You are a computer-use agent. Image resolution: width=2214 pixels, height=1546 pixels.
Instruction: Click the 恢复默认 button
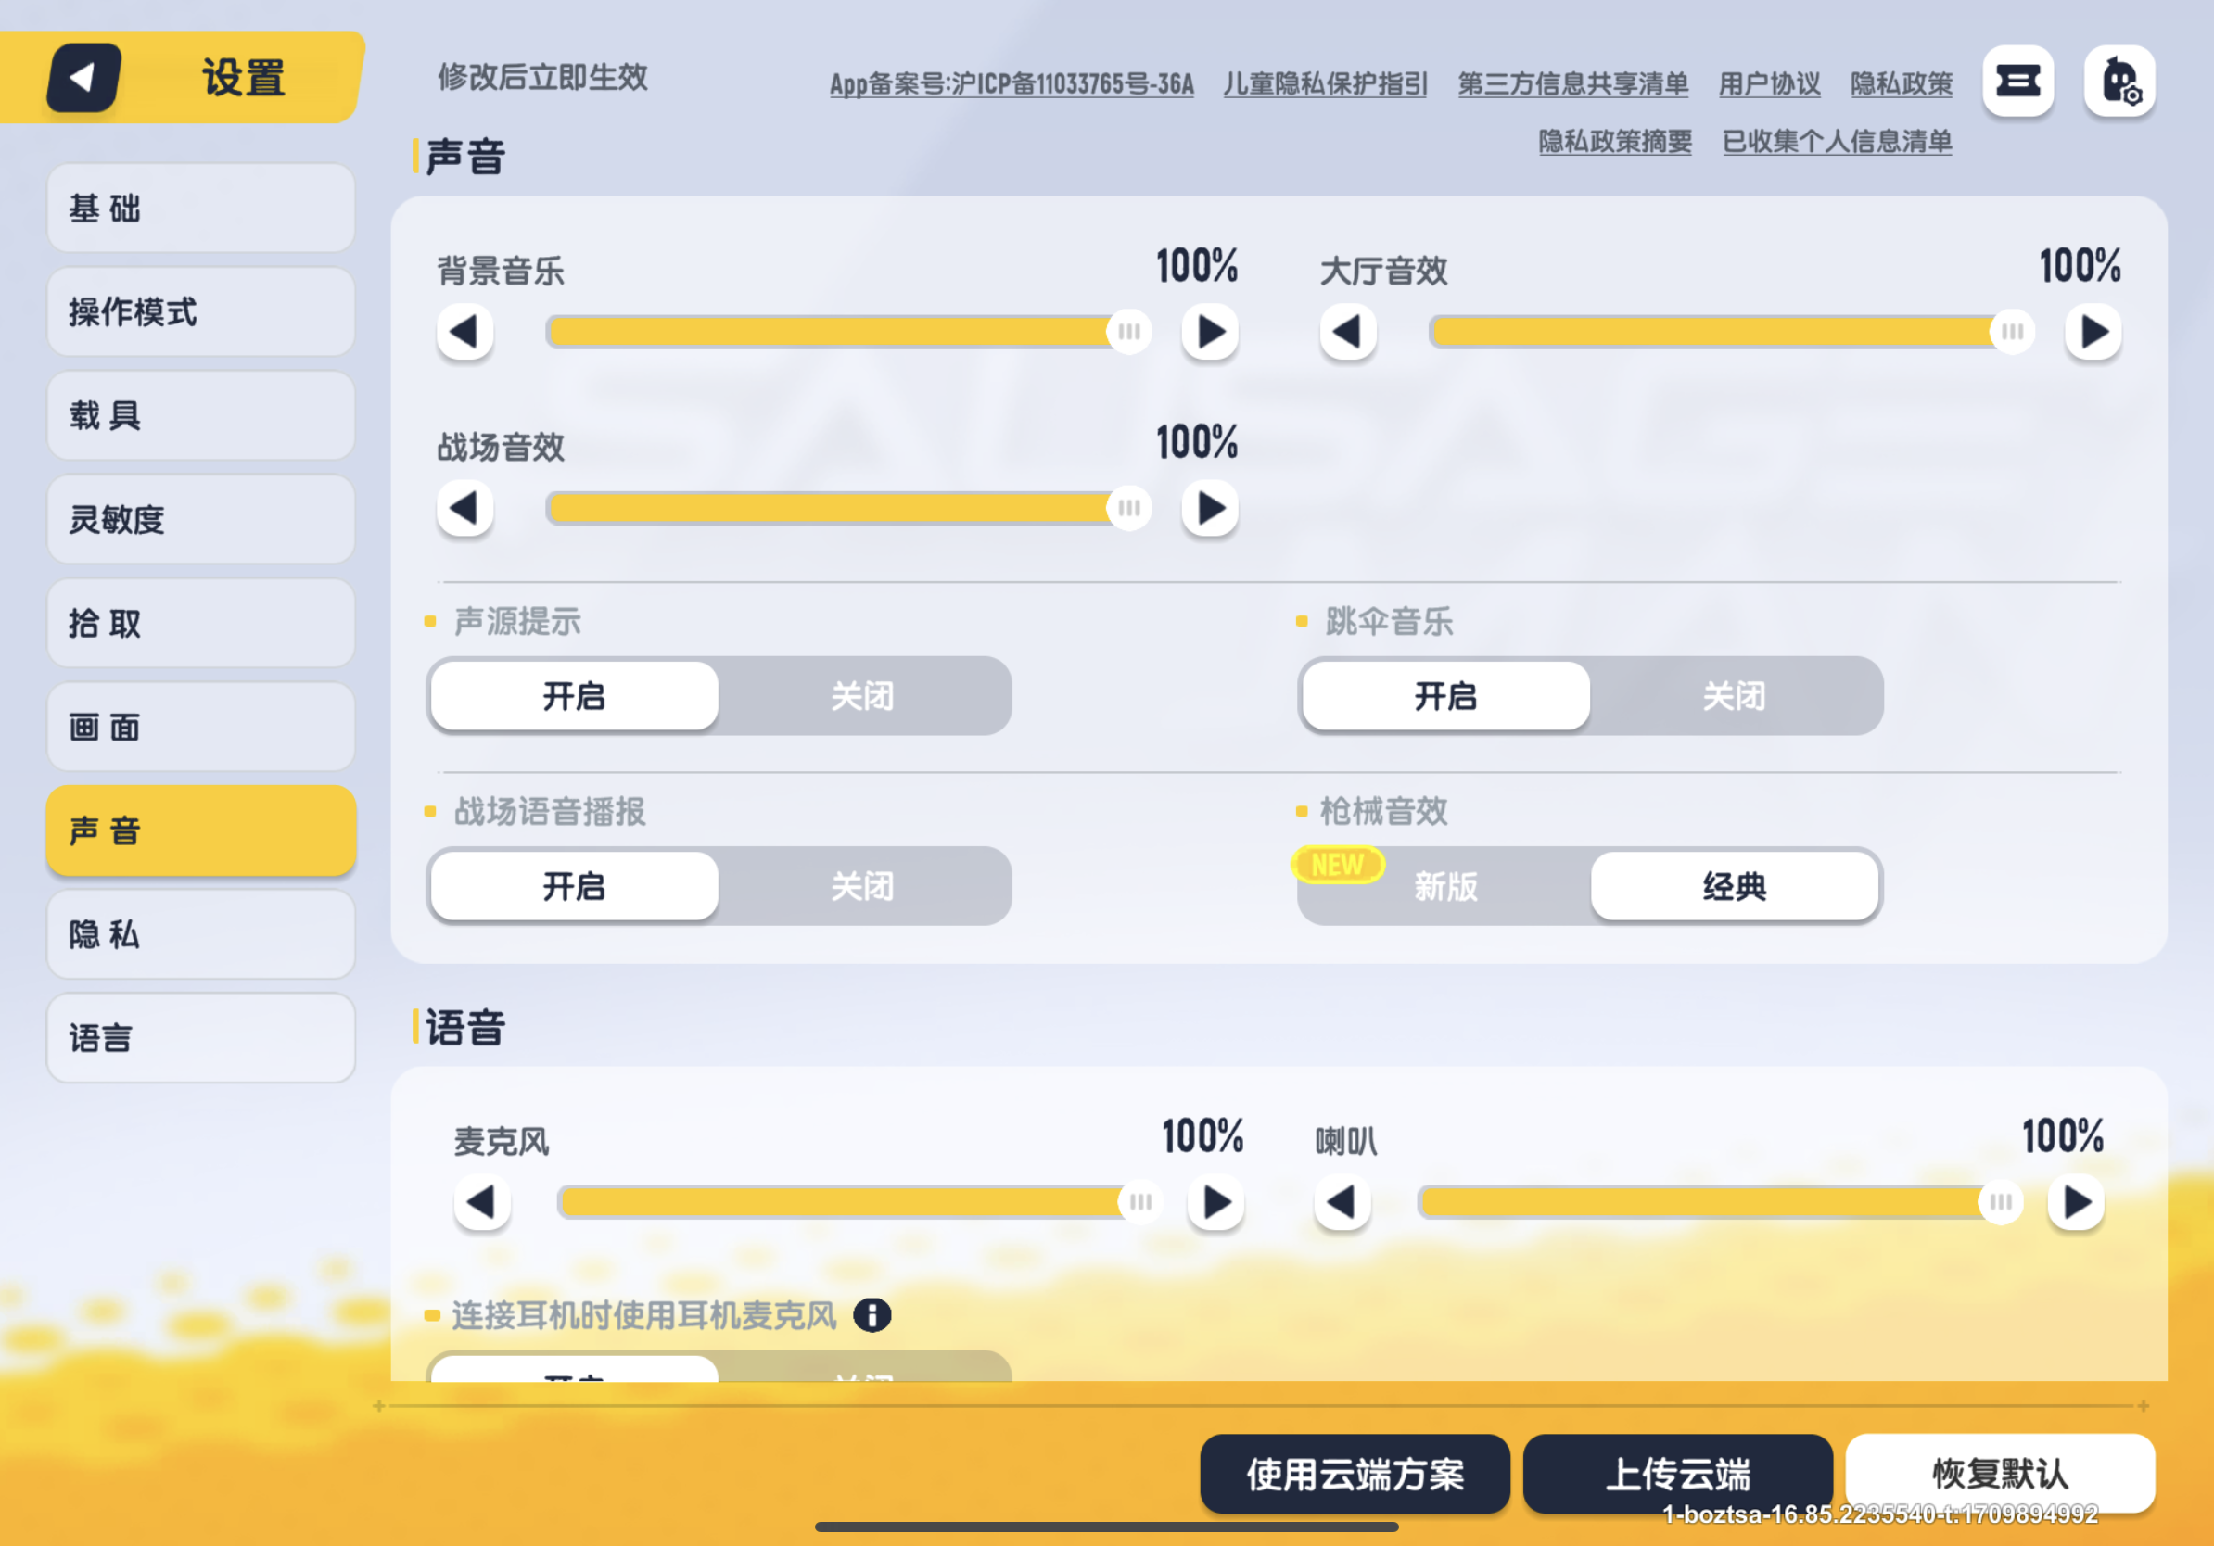pyautogui.click(x=2000, y=1474)
